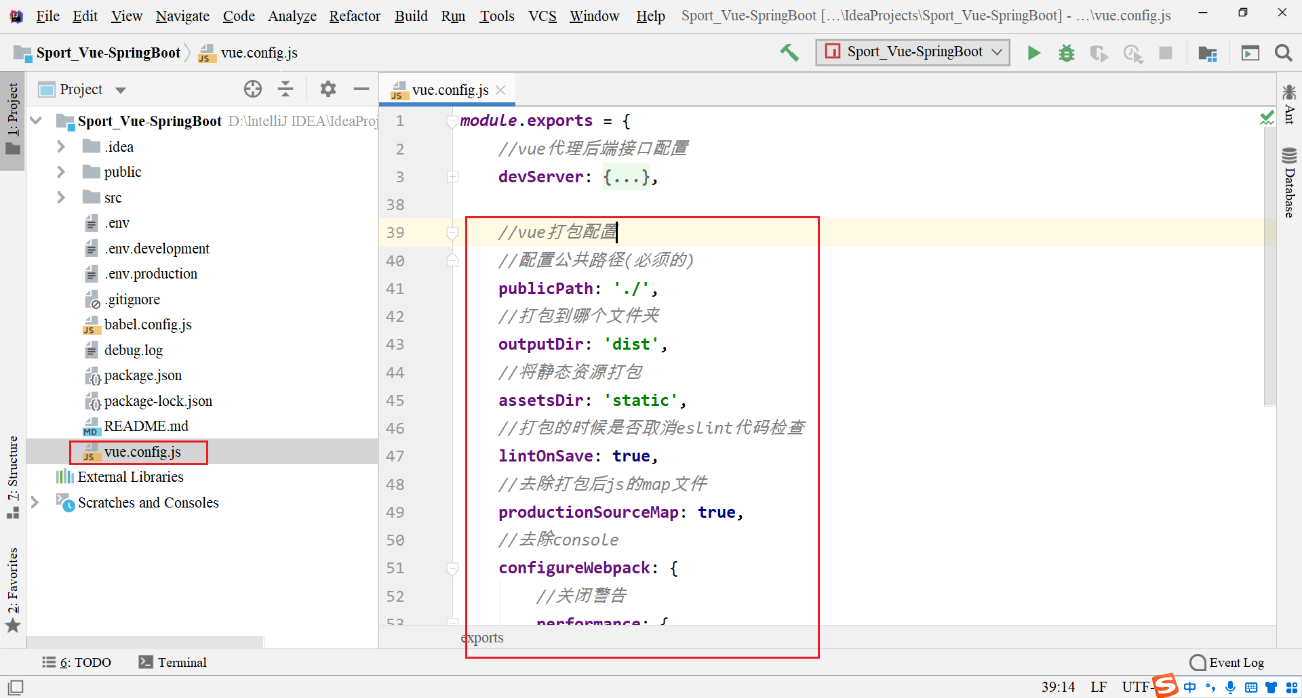Click Sogou input method icon
The width and height of the screenshot is (1302, 698).
[1165, 686]
